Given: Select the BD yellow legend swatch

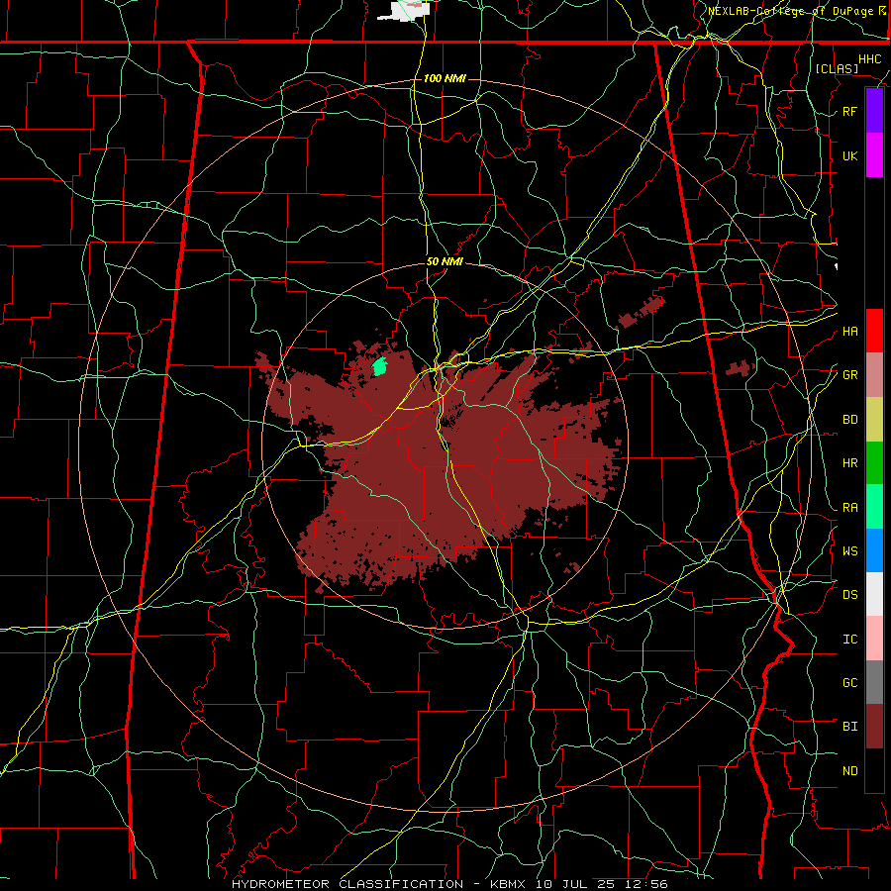Looking at the screenshot, I should pyautogui.click(x=874, y=420).
